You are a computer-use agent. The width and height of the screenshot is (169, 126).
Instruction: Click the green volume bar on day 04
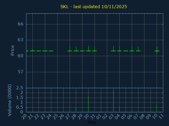point(119,109)
